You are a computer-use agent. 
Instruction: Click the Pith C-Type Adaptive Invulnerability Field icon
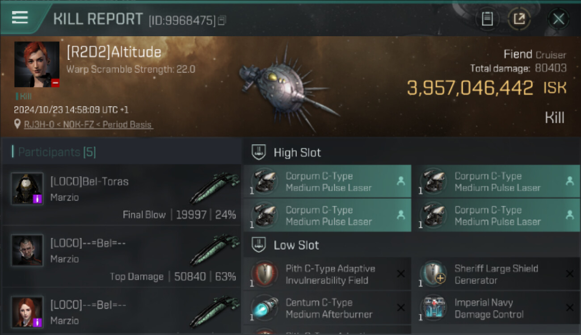click(x=264, y=274)
